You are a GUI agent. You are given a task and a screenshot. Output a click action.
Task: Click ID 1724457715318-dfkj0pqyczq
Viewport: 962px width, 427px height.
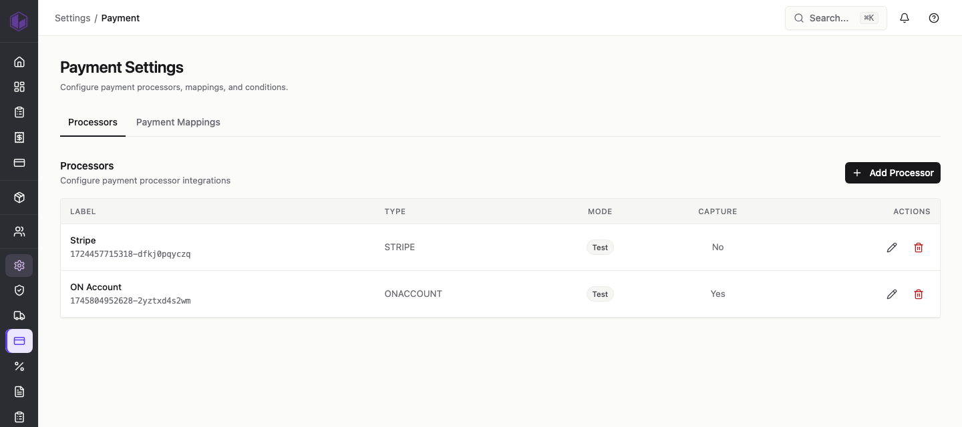click(x=130, y=254)
